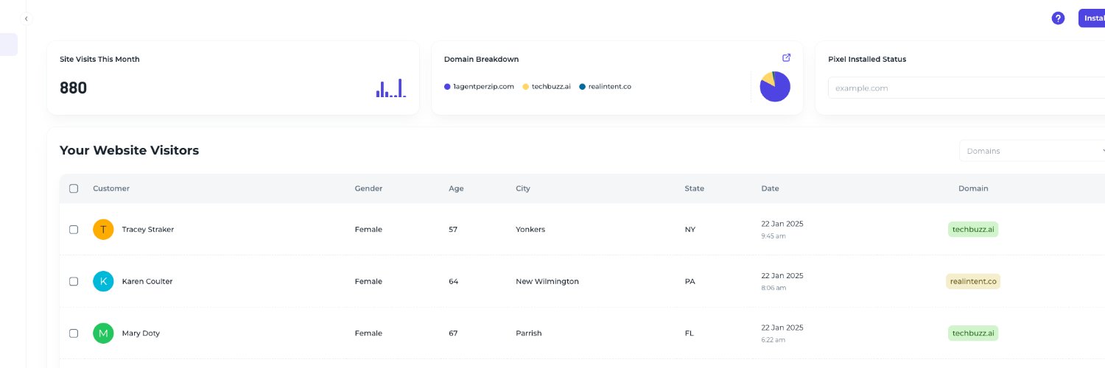Screen dimensions: 1105x368
Task: Click Tracey Straker's orange T avatar
Action: click(103, 230)
